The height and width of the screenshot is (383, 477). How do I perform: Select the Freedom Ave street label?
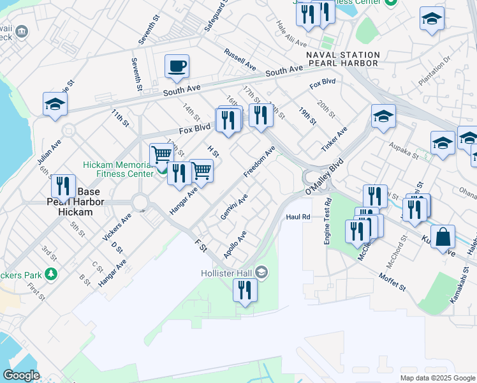[x=260, y=161]
